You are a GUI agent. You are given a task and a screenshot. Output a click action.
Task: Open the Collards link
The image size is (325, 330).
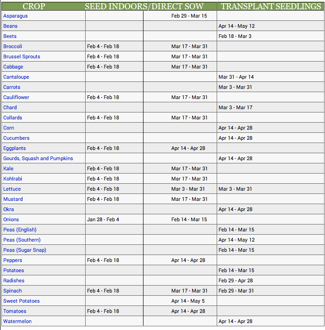coord(12,118)
